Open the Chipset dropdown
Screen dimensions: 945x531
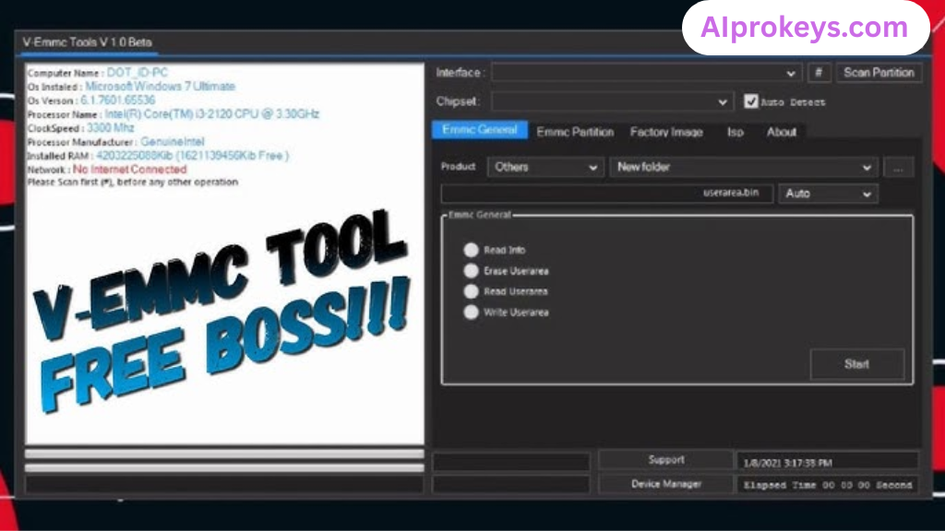(612, 101)
